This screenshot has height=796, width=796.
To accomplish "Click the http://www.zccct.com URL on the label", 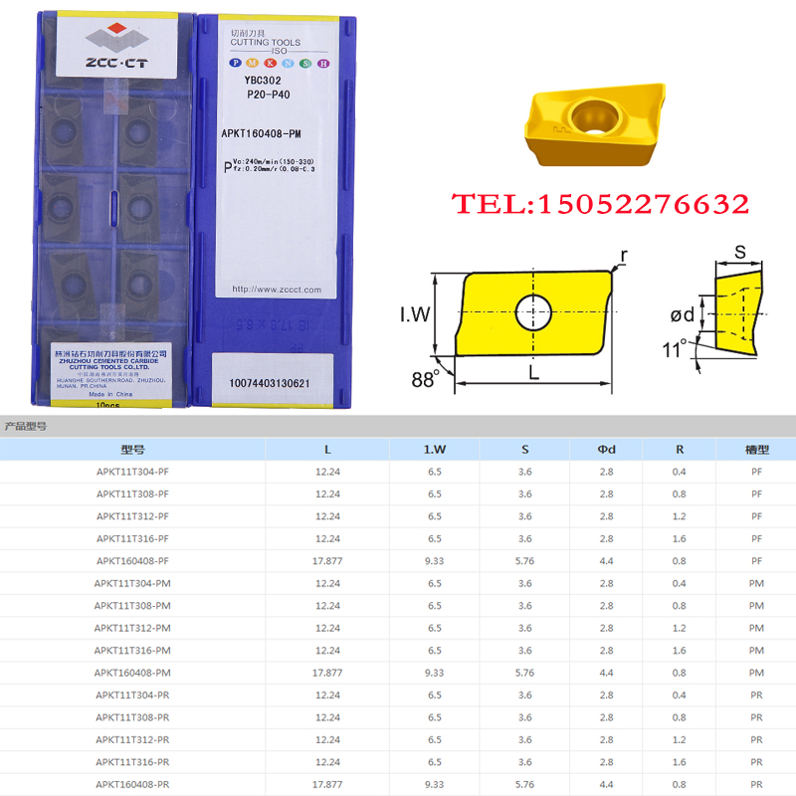I will coord(277,290).
